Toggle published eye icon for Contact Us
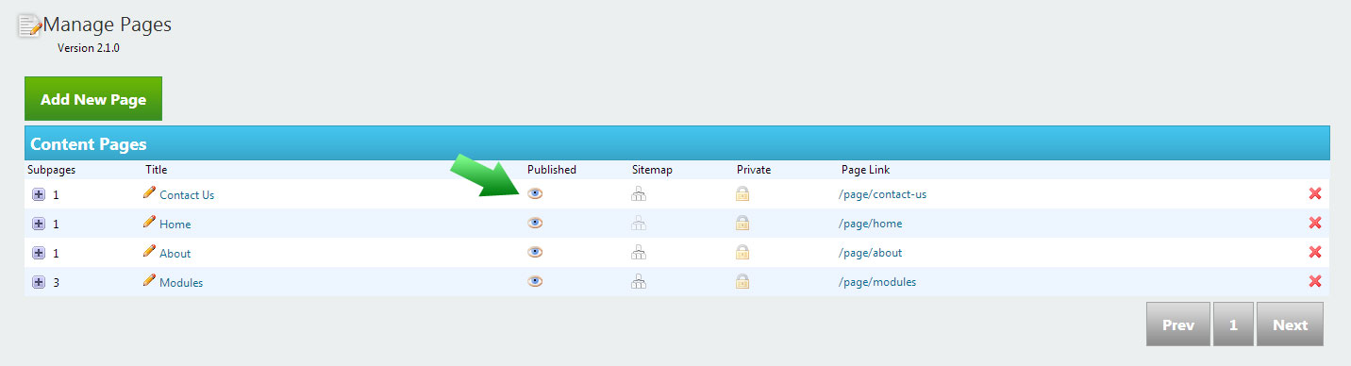Image resolution: width=1351 pixels, height=366 pixels. 535,193
